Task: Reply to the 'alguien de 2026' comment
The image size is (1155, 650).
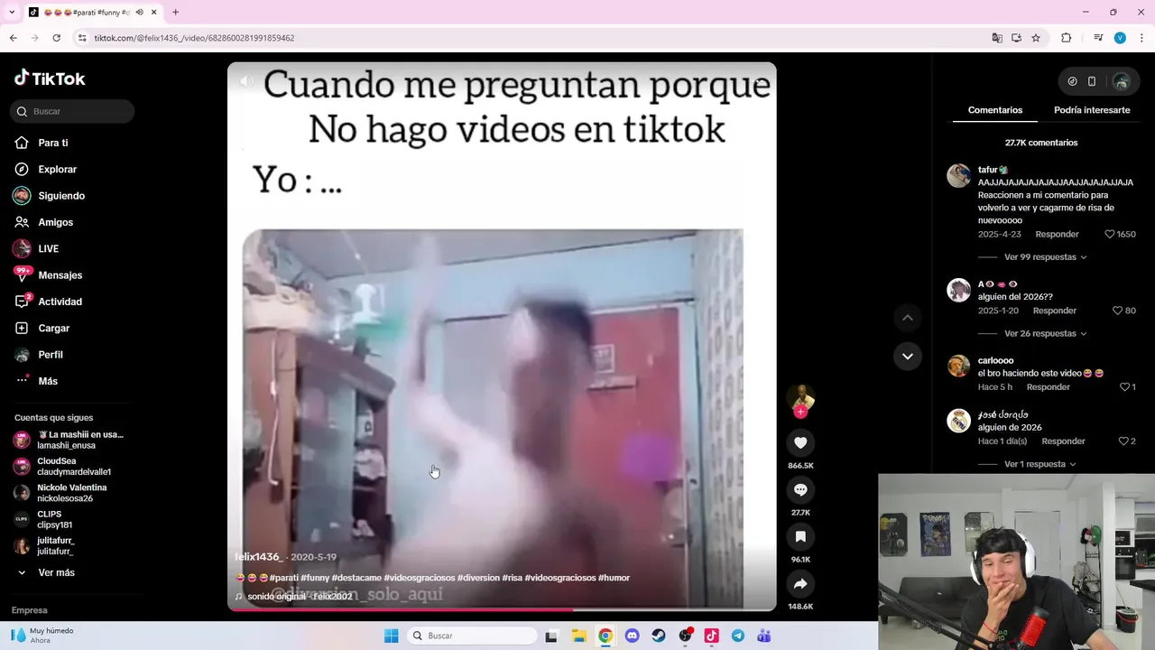Action: tap(1063, 441)
